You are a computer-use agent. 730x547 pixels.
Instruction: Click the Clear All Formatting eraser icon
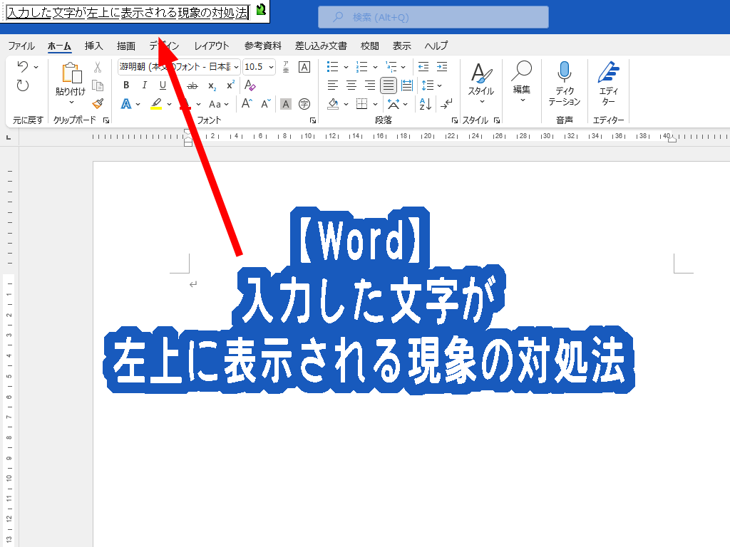[250, 85]
